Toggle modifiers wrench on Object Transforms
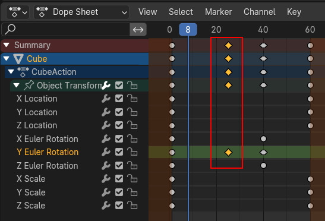 [x=106, y=86]
